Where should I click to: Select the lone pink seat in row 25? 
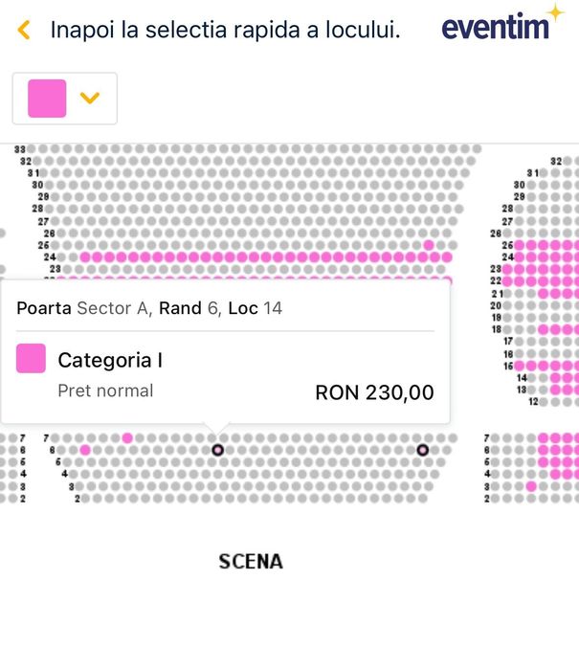pyautogui.click(x=428, y=246)
